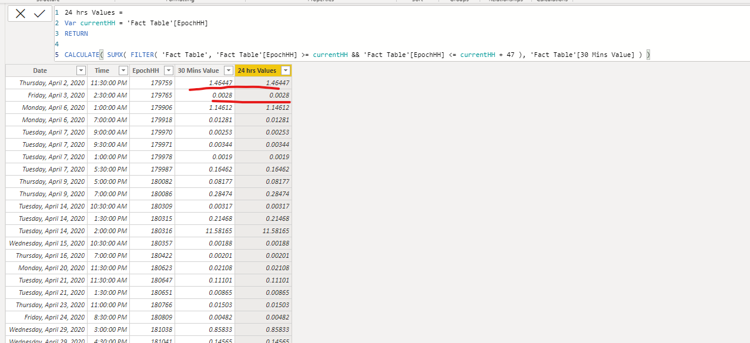Click formula line 'Var currentHH'
Screen dimensions: 750x343
(136, 23)
